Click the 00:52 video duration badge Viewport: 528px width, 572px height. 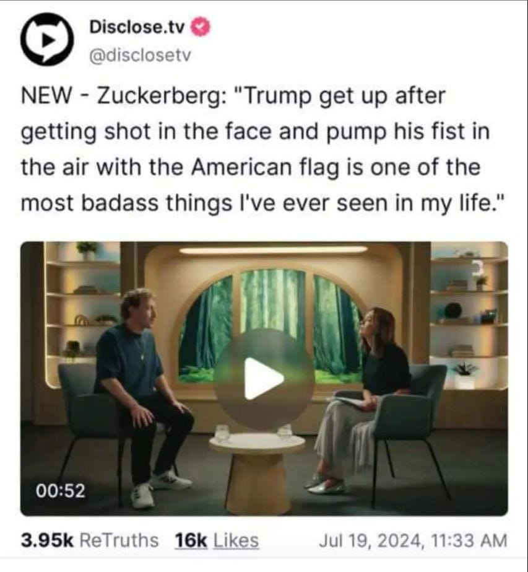[x=61, y=491]
